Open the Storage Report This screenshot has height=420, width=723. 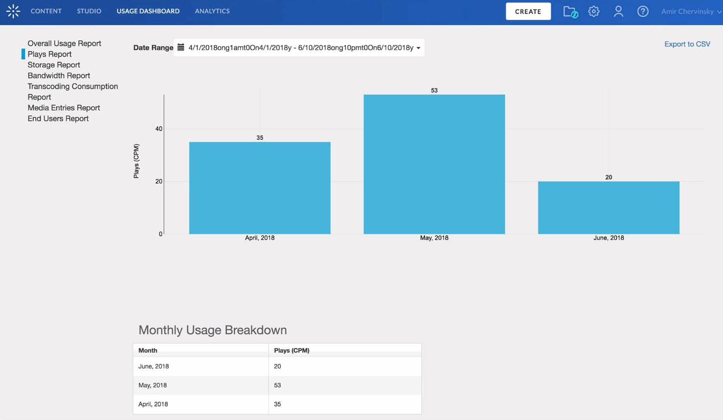(54, 65)
